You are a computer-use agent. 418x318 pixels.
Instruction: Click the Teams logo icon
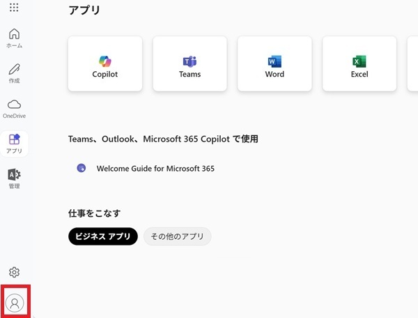click(x=189, y=61)
